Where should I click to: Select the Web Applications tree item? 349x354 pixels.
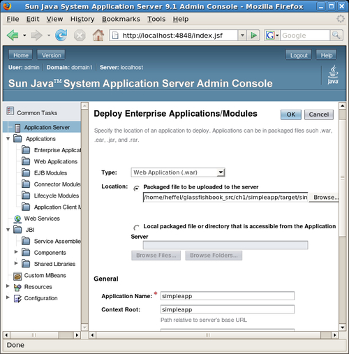(56, 161)
